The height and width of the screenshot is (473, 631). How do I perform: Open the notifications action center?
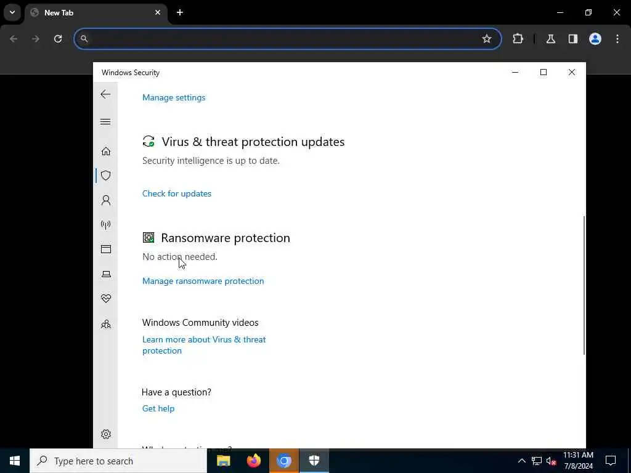click(611, 461)
